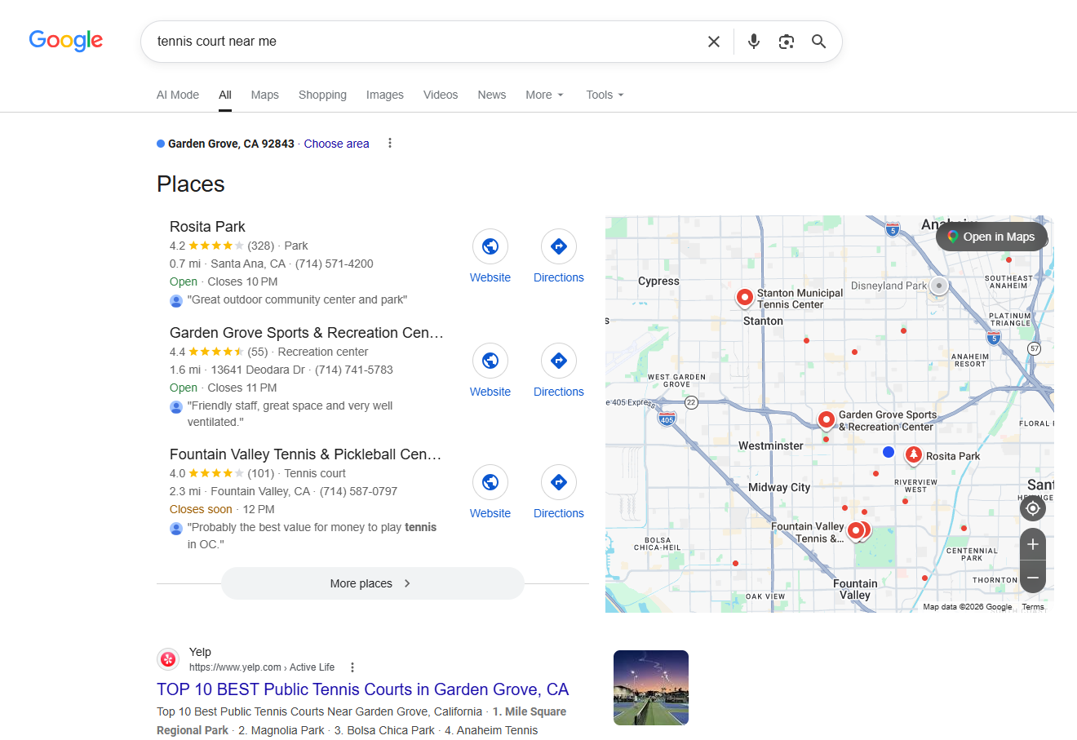
Task: Click Directions label for Fountain Valley Tennis
Action: click(559, 513)
